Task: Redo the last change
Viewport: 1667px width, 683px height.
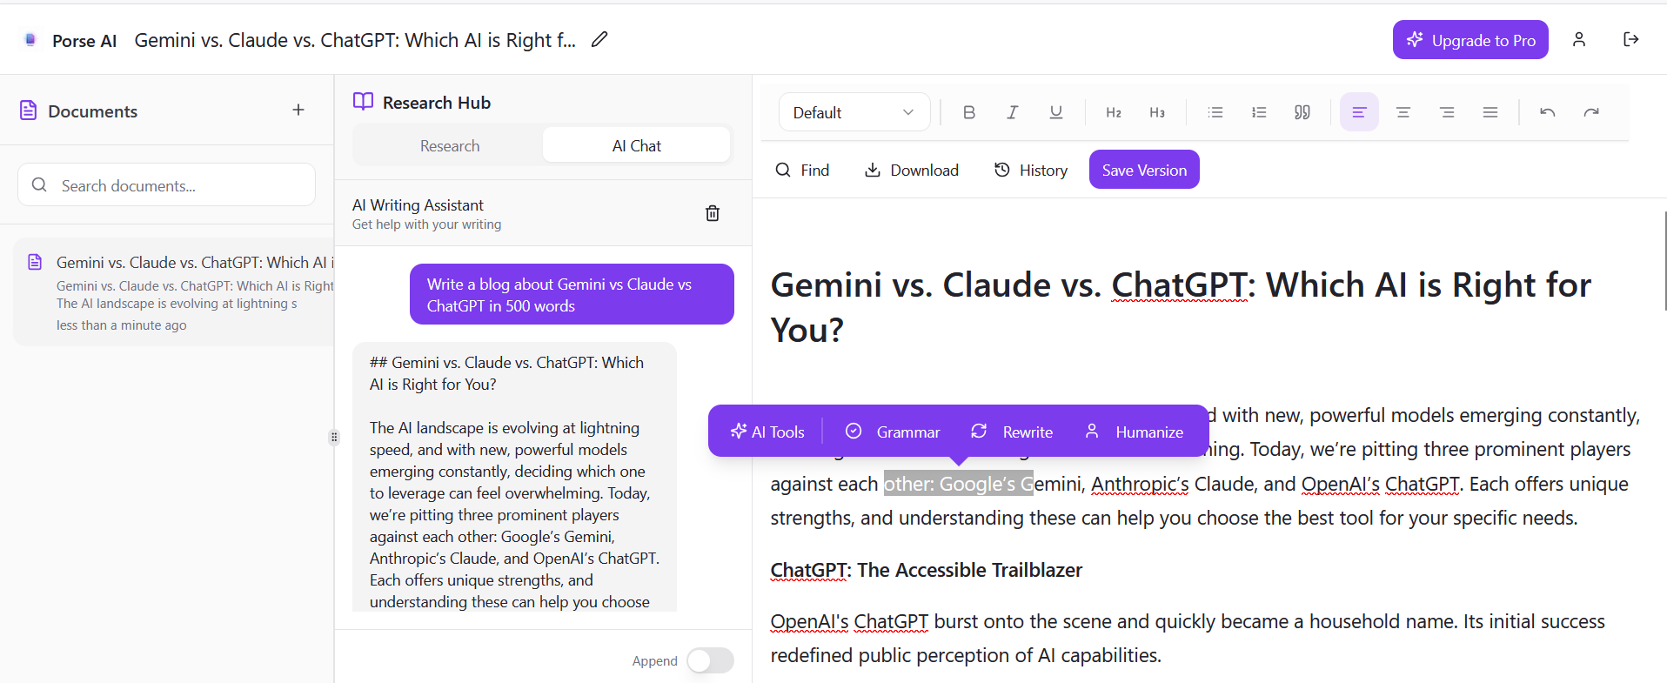Action: point(1591,112)
